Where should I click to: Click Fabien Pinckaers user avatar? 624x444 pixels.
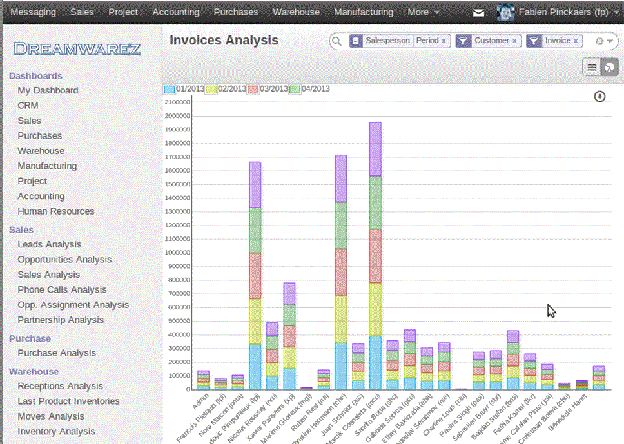[x=506, y=12]
